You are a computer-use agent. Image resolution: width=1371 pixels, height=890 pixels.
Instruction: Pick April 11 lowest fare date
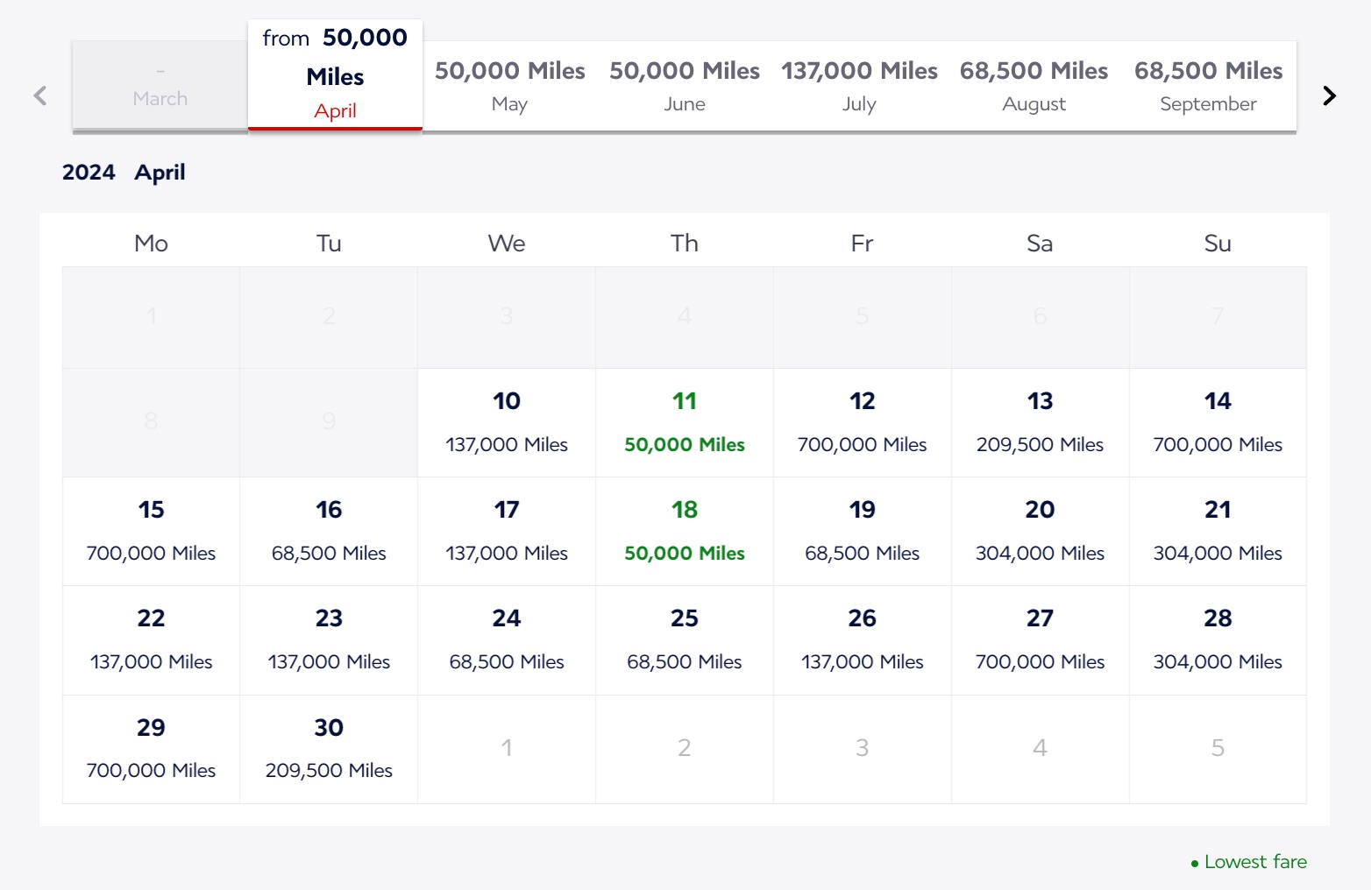[684, 422]
